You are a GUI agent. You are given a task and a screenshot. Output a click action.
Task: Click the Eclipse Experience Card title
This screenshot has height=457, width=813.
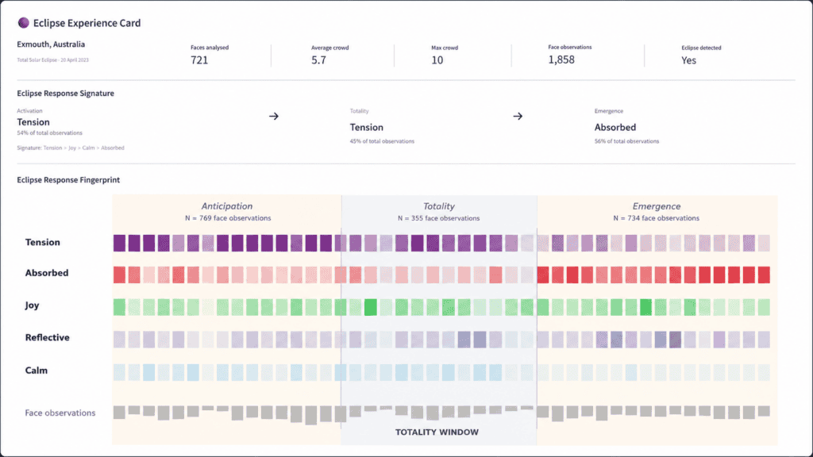click(x=87, y=23)
